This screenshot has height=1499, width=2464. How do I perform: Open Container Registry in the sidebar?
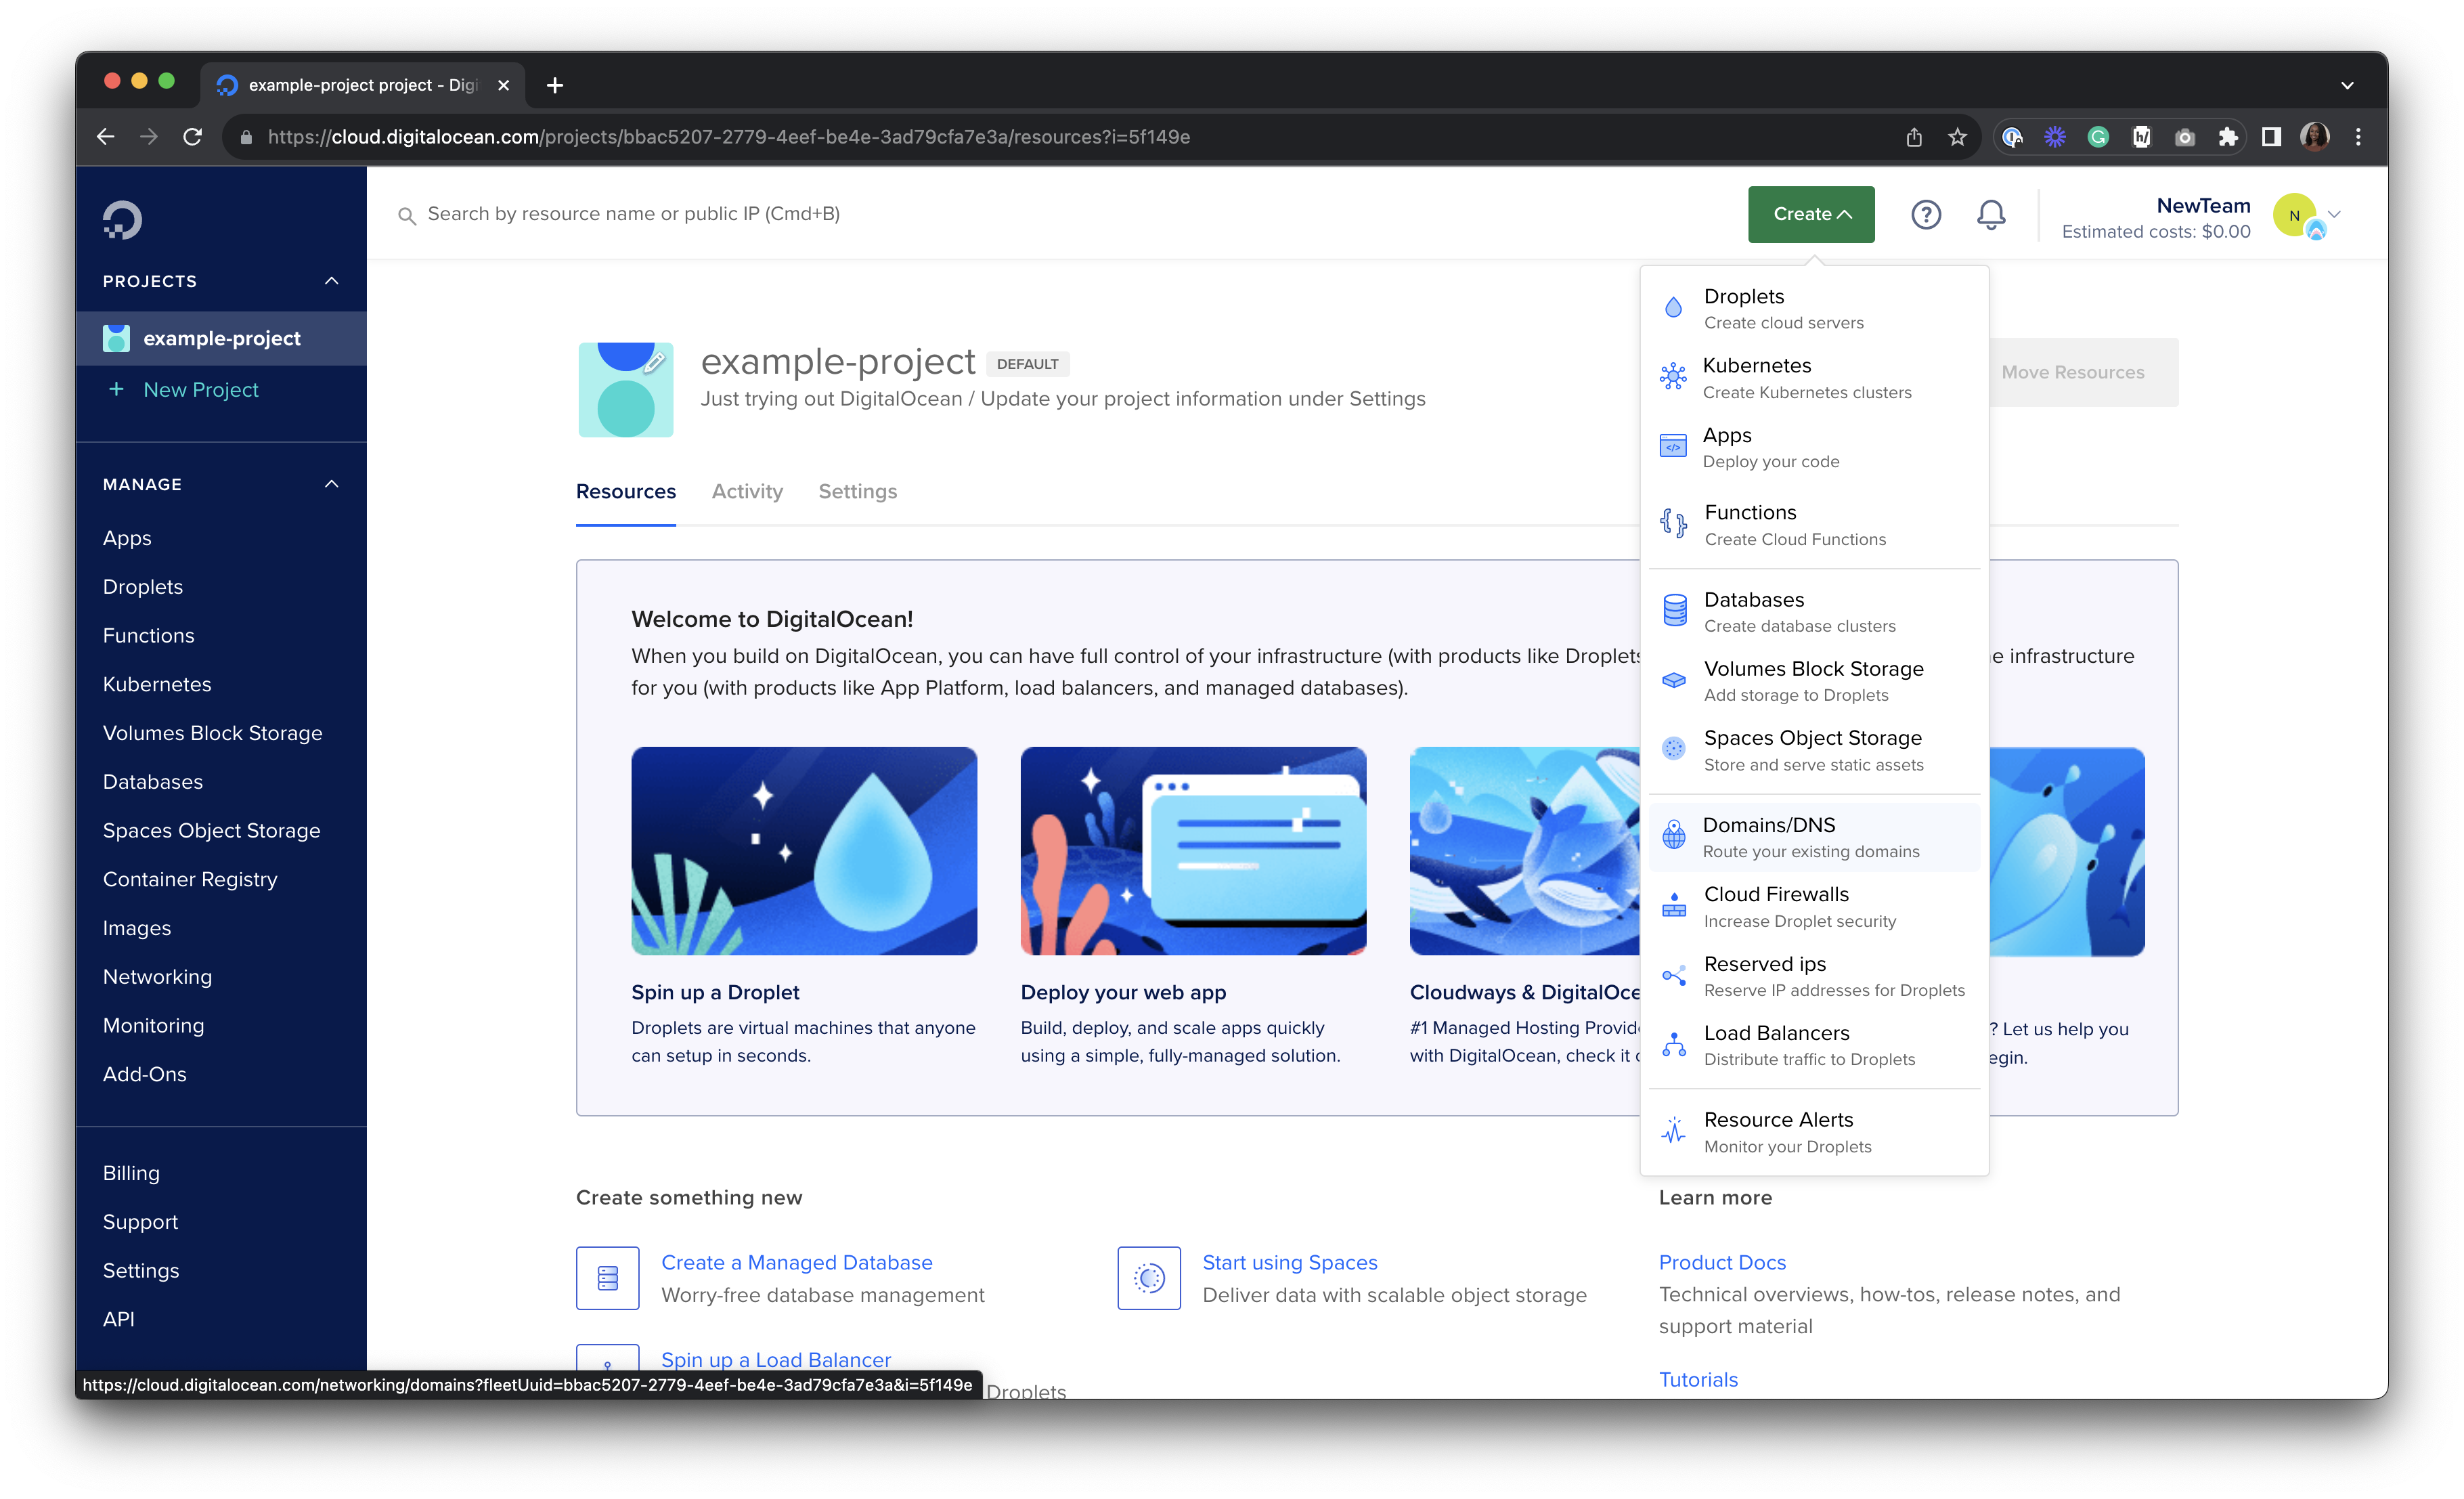tap(190, 879)
